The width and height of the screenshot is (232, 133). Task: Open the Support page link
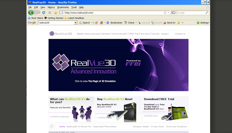point(165,34)
